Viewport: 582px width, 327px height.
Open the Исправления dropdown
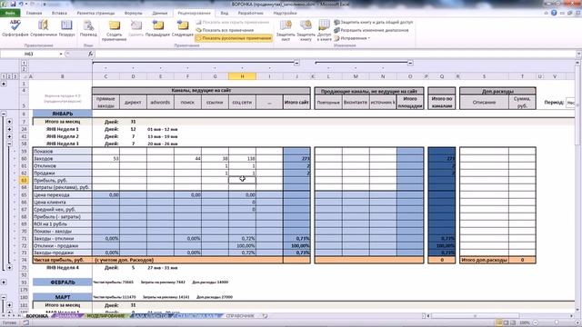tap(352, 38)
